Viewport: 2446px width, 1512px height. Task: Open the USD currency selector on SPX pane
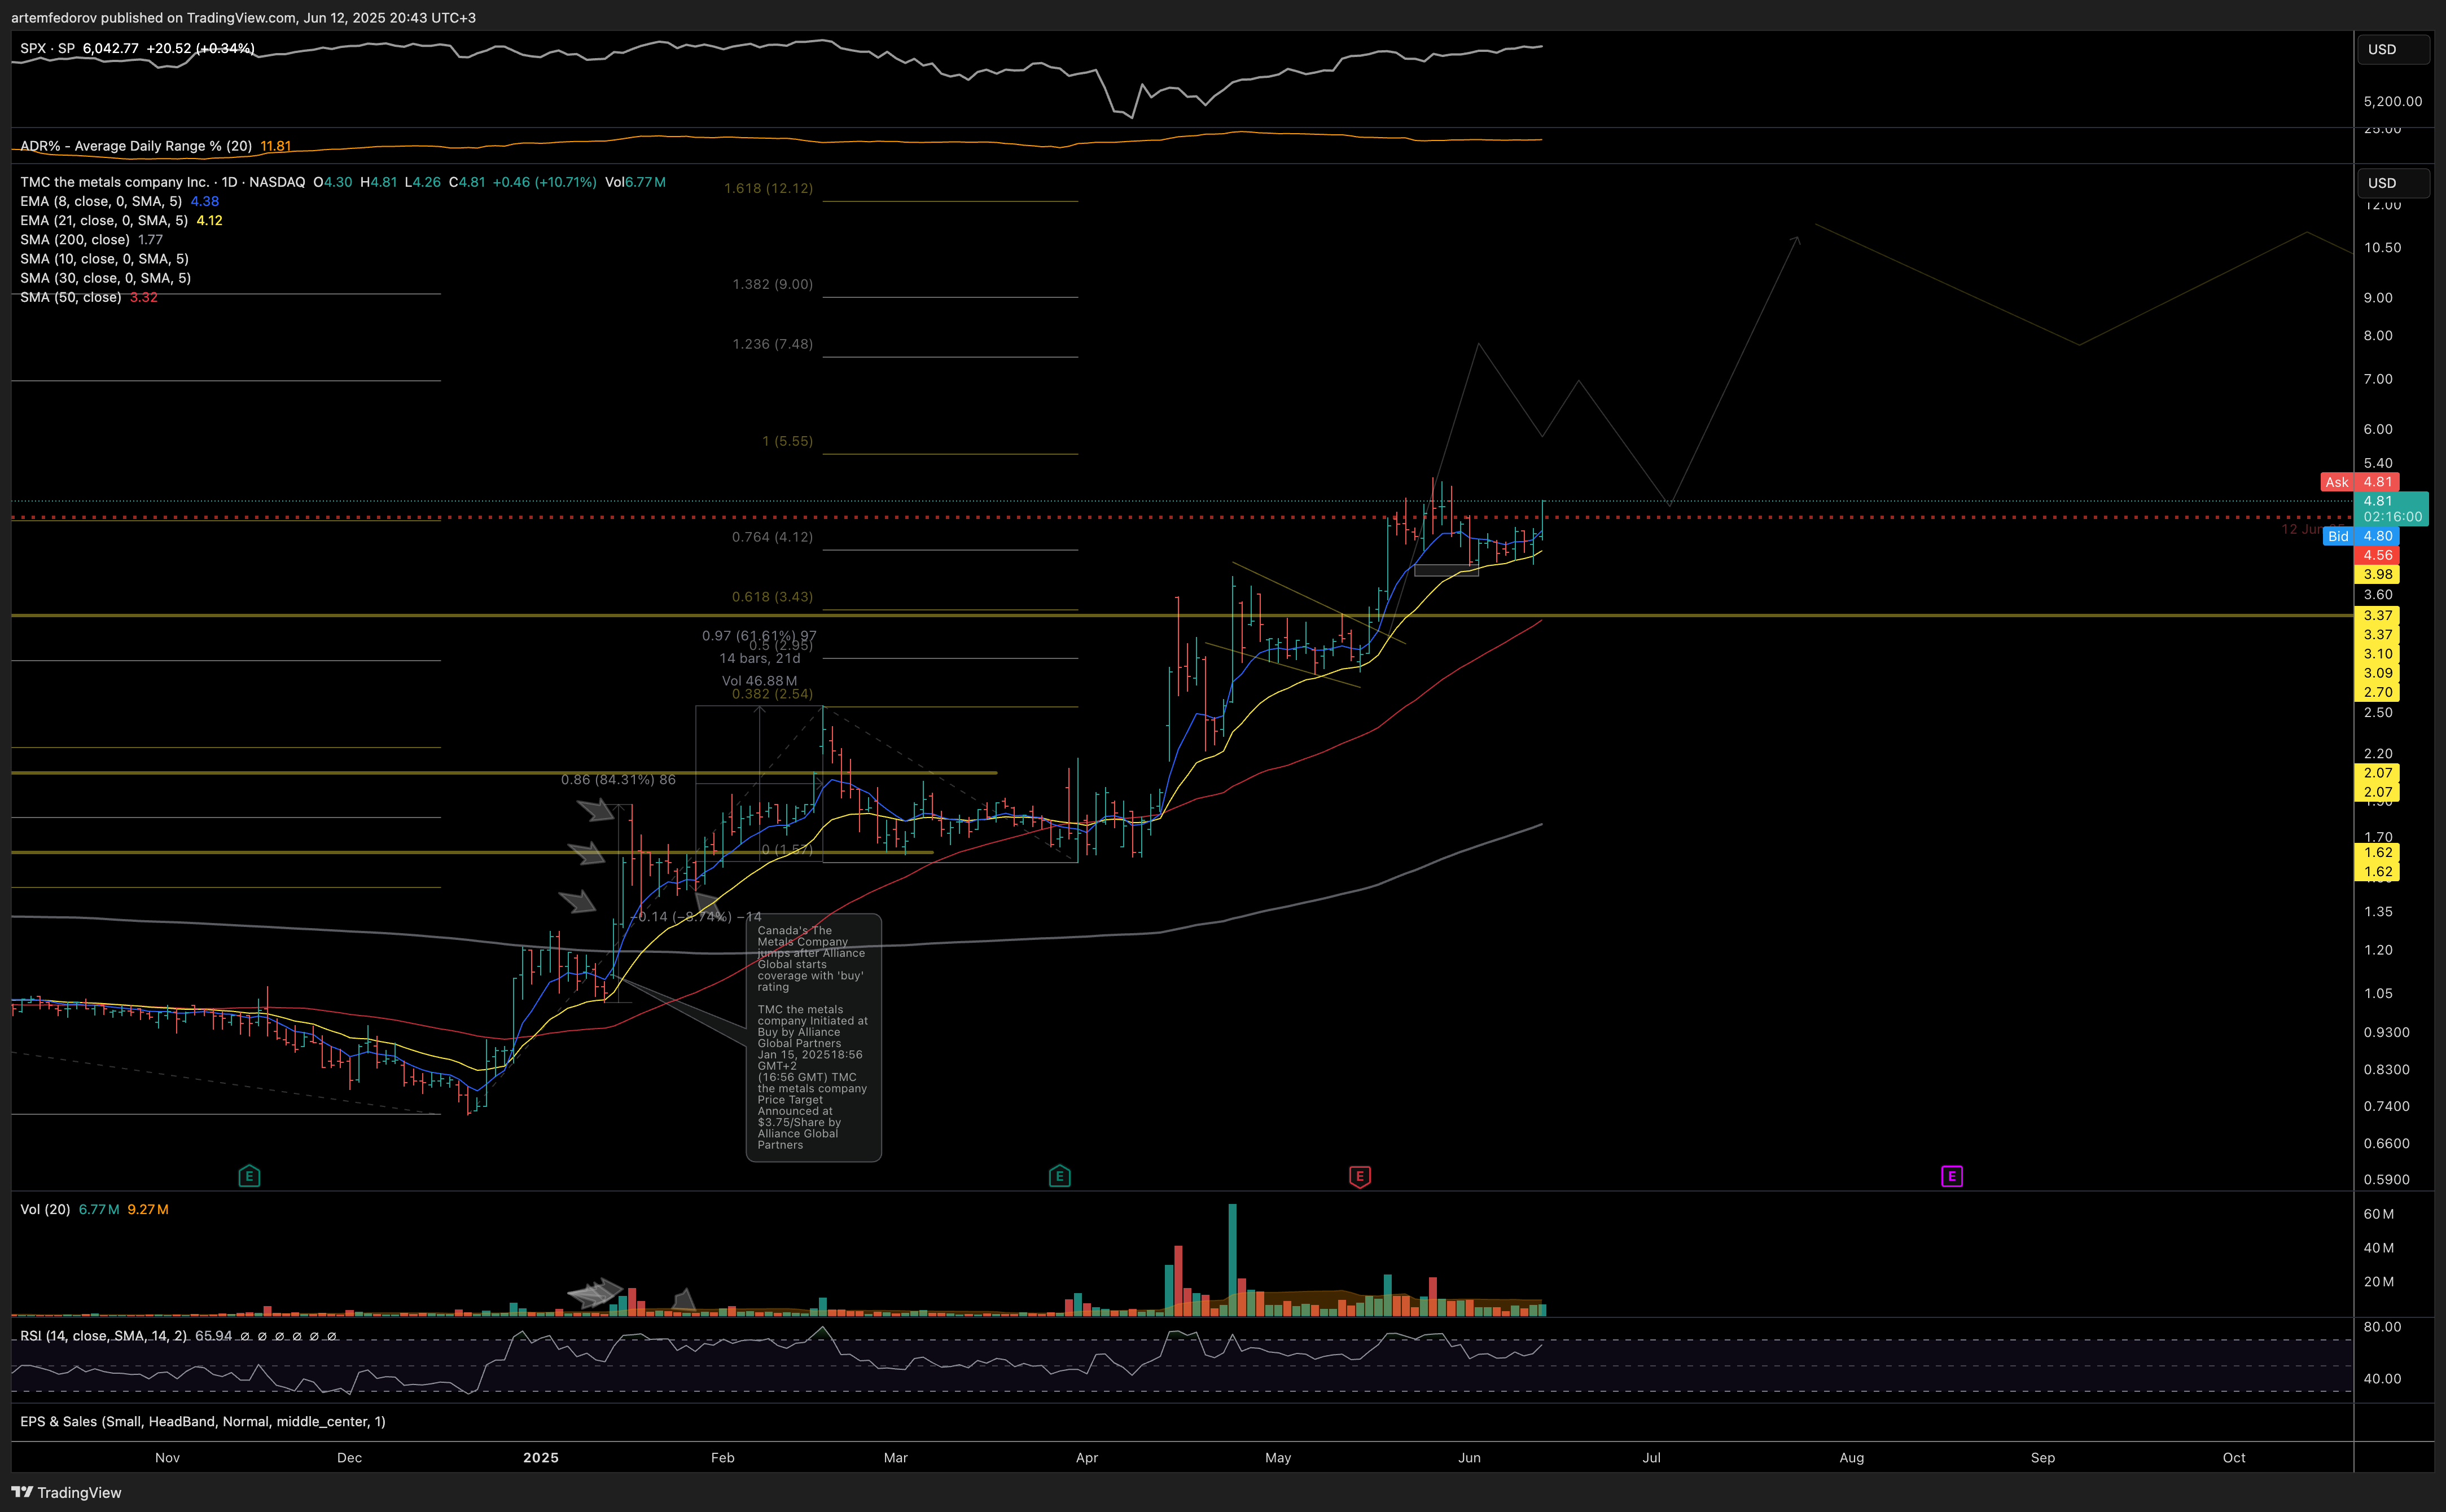[x=2394, y=49]
